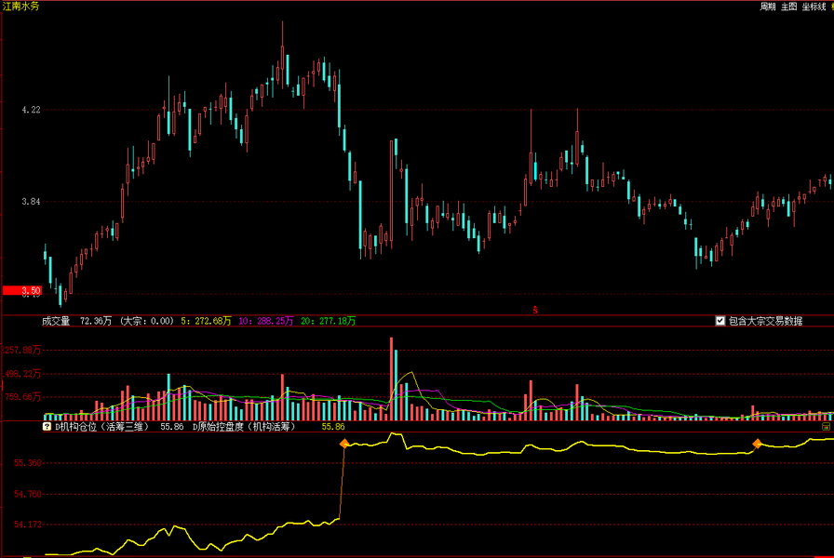Click the D机构仓位（活筹三维） indicator label
Screen dimensions: 834x558
pos(101,427)
